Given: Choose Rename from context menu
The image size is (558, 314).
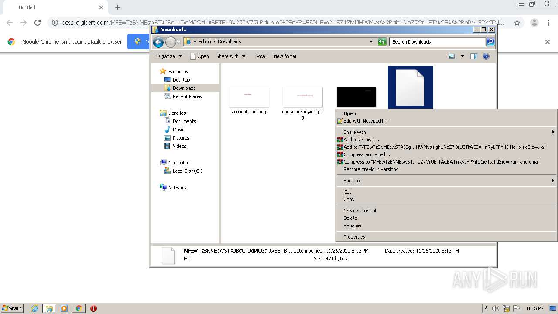Looking at the screenshot, I should coord(446,225).
